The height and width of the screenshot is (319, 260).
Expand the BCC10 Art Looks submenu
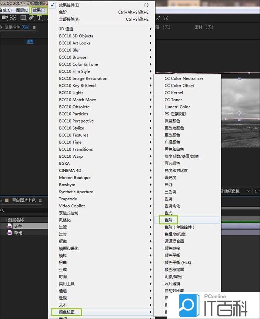point(101,43)
